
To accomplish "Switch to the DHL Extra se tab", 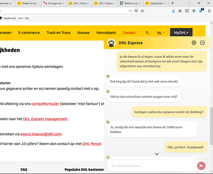I will [80, 3].
